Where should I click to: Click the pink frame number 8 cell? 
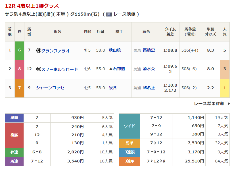[x=19, y=69]
